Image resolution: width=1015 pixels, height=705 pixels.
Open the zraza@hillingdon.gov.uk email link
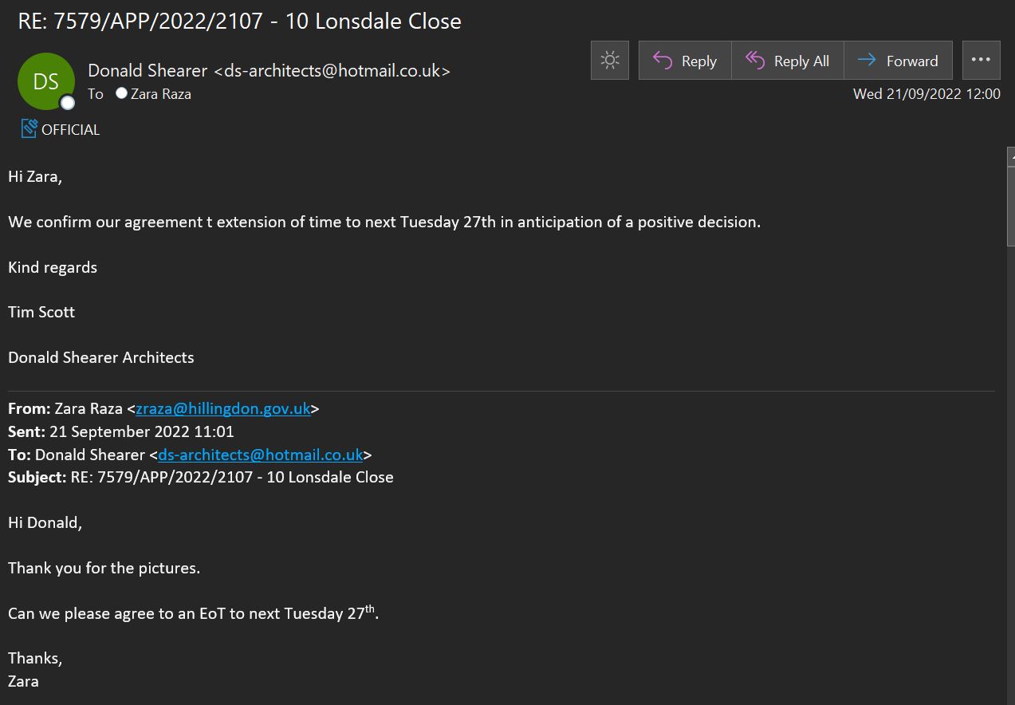pyautogui.click(x=223, y=409)
